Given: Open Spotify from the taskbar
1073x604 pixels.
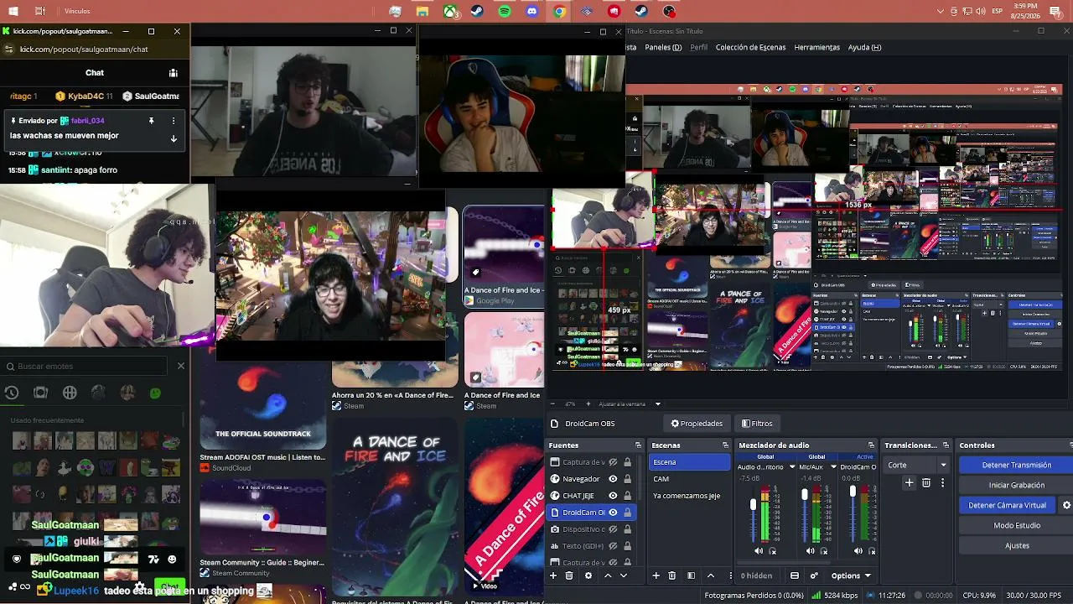Looking at the screenshot, I should click(505, 12).
